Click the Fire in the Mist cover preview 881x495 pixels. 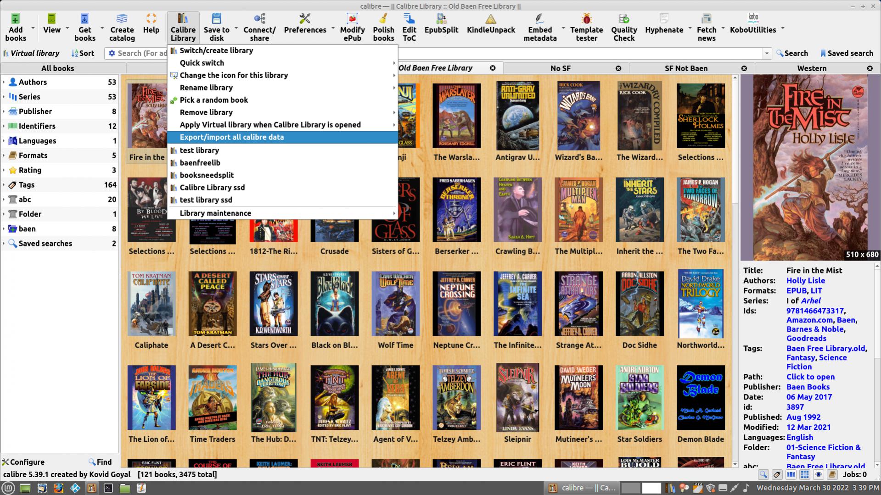[810, 167]
